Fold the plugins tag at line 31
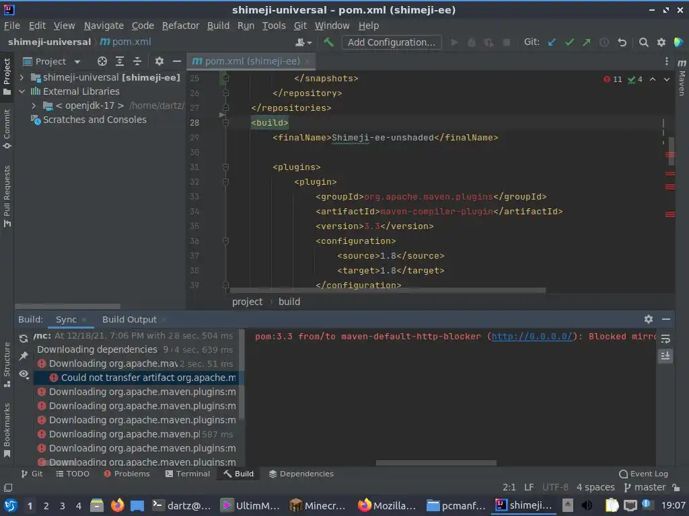Image resolution: width=689 pixels, height=516 pixels. 225,167
